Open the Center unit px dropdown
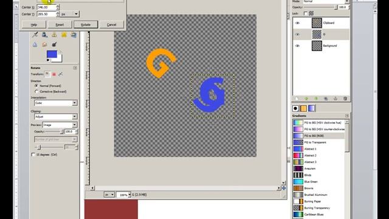The width and height of the screenshot is (389, 219). (70, 14)
